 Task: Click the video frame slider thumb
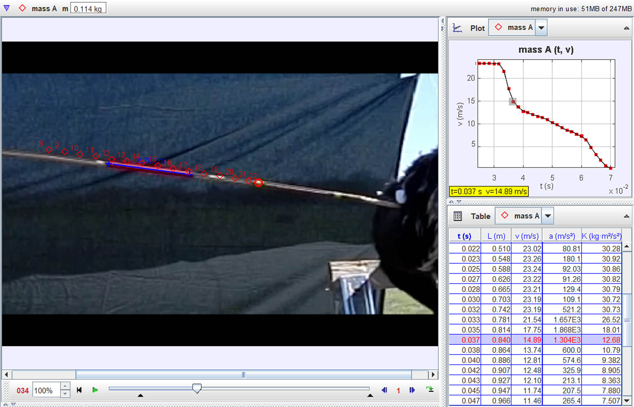pos(197,389)
